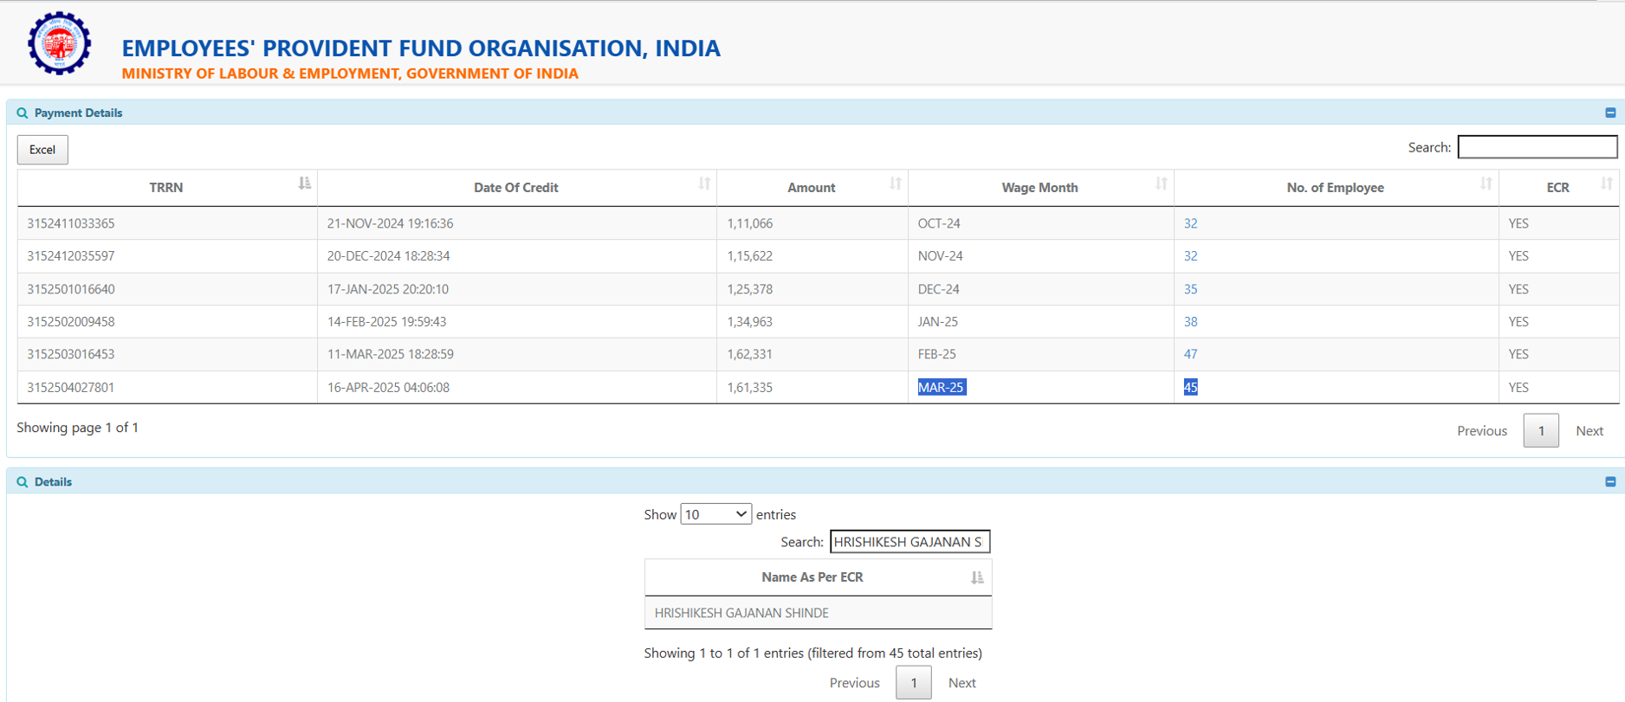Image resolution: width=1625 pixels, height=702 pixels.
Task: Select page 1 in Details pagination
Action: click(913, 683)
